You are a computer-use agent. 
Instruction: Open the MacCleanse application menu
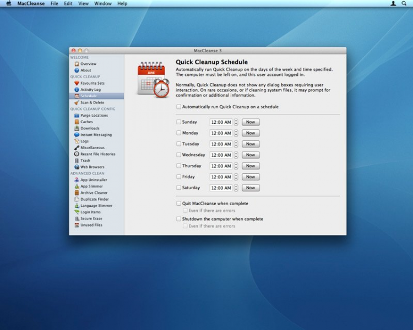pos(31,3)
